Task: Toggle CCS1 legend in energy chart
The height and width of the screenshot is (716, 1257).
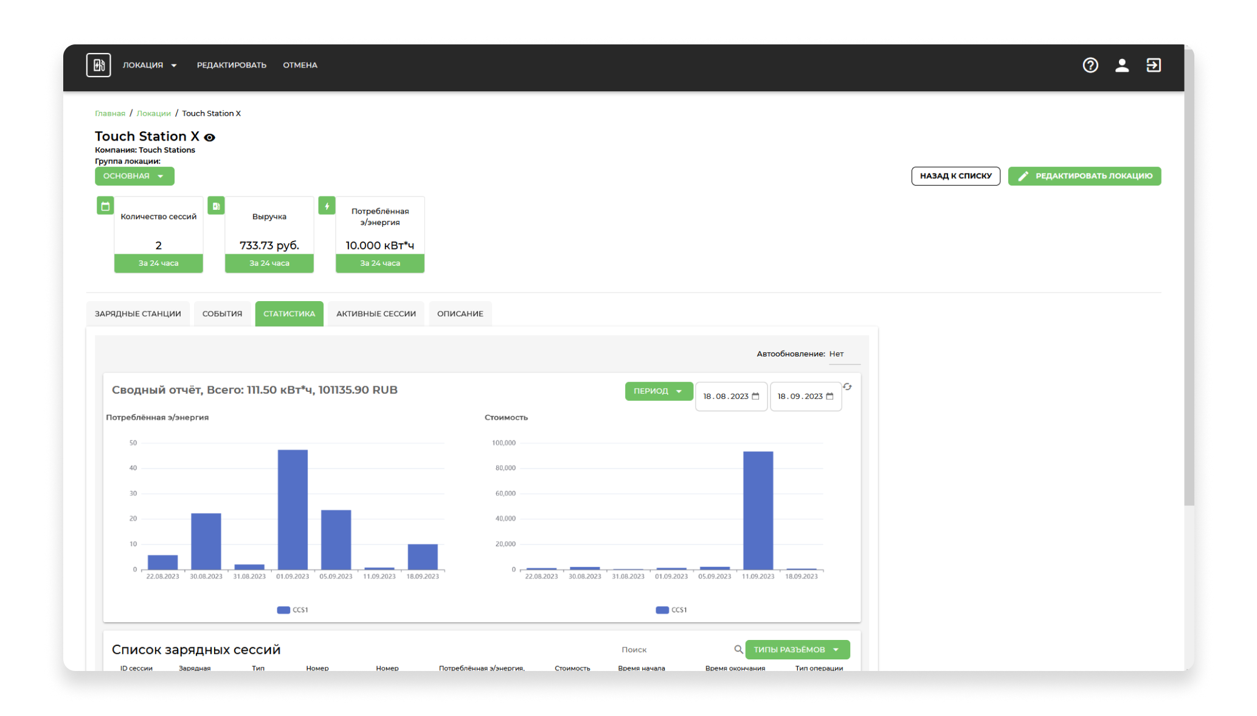Action: pyautogui.click(x=293, y=610)
